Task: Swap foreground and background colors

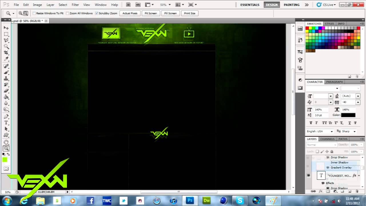Action: click(x=8, y=154)
